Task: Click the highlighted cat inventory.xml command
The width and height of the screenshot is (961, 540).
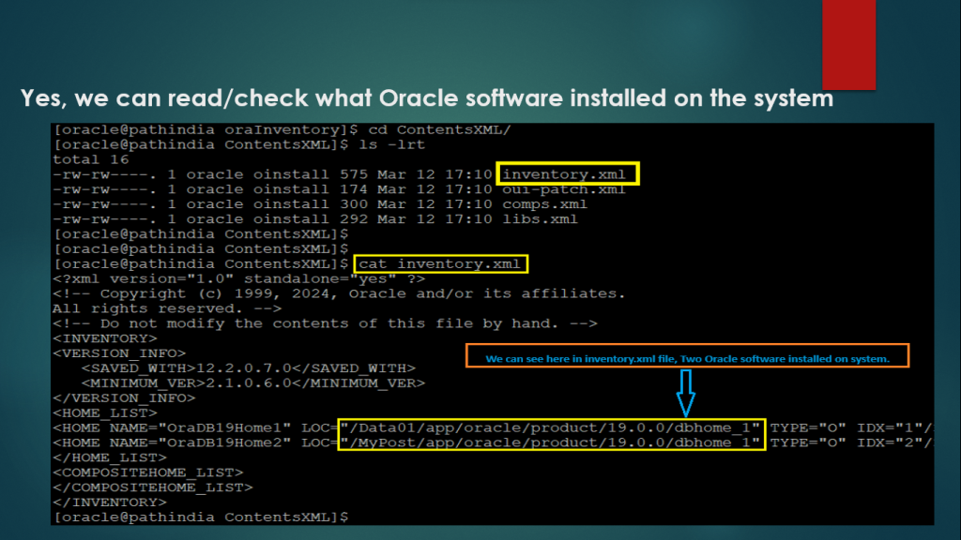Action: pos(443,264)
